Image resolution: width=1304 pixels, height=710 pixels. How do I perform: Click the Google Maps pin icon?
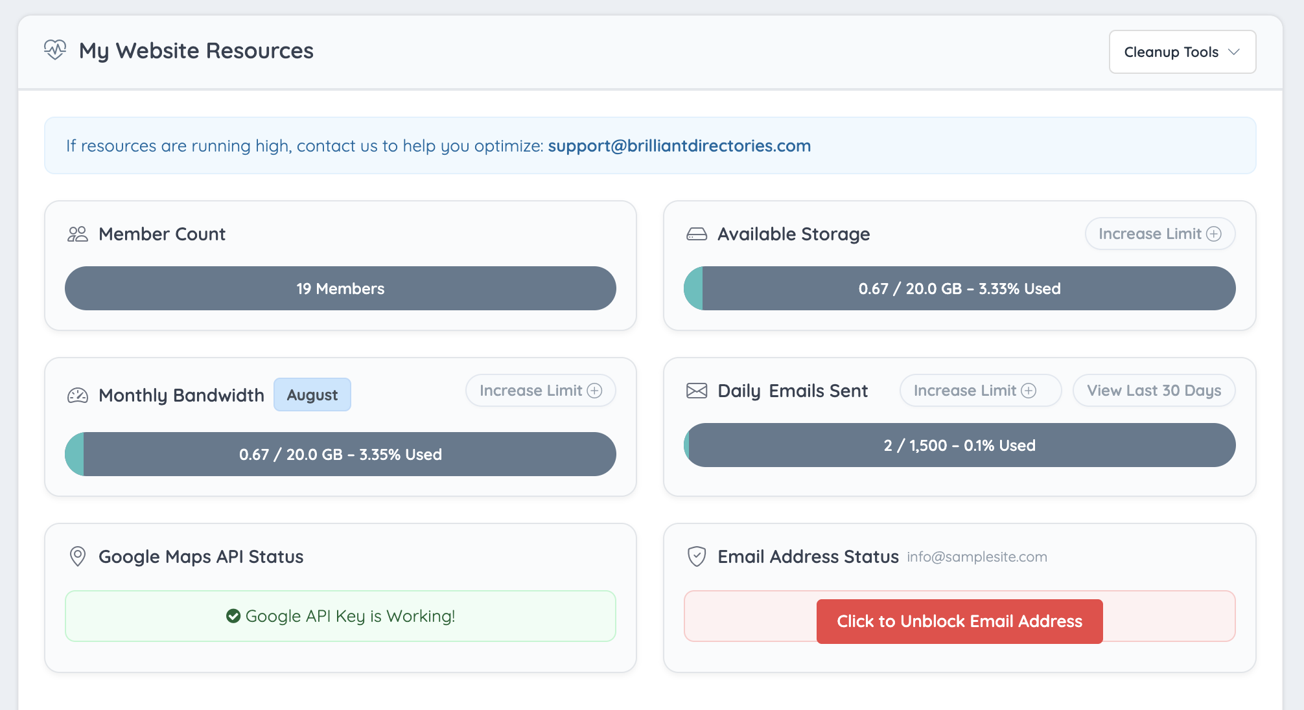(78, 556)
